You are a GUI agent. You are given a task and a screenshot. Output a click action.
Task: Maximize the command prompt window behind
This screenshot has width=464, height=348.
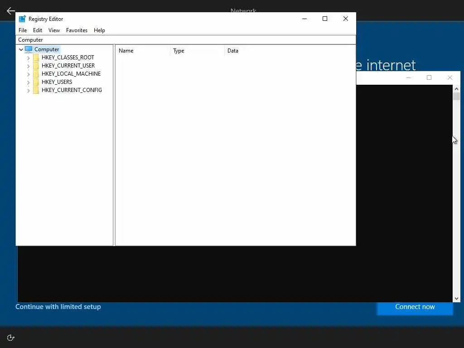429,77
